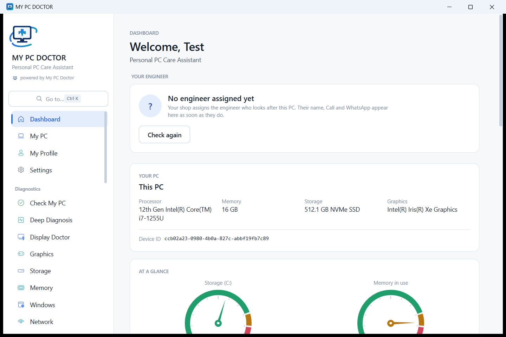
Task: Open the Dashboard menu item
Action: pyautogui.click(x=58, y=119)
